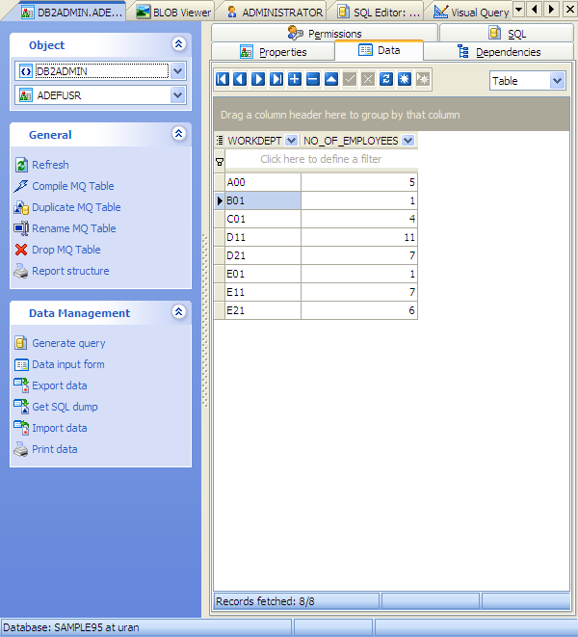Click red X Drop MQ Table icon

click(x=21, y=250)
